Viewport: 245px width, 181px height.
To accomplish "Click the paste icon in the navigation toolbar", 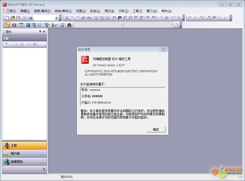I will tap(16, 45).
